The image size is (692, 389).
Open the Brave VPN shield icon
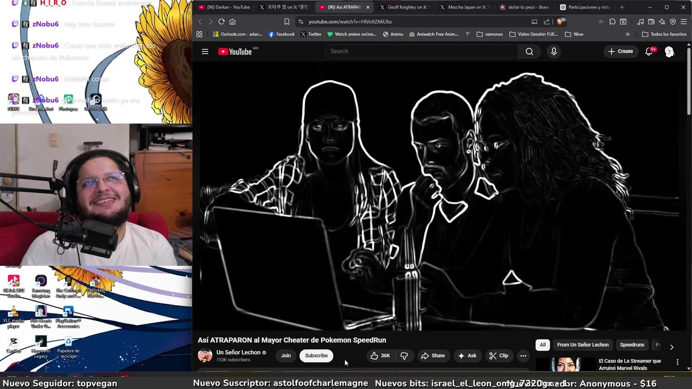tap(673, 22)
